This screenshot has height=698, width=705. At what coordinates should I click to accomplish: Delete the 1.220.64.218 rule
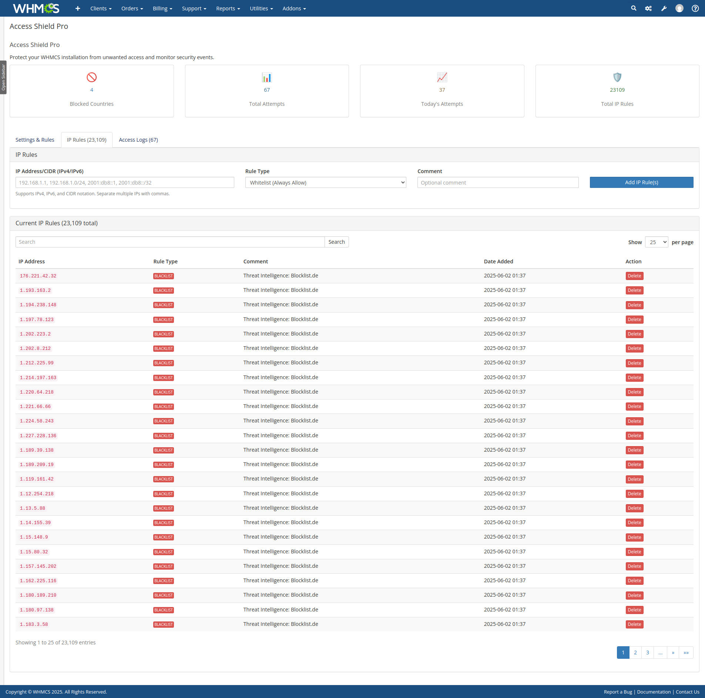click(x=634, y=392)
